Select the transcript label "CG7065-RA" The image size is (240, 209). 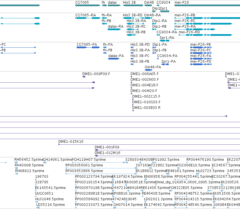click(x=85, y=15)
